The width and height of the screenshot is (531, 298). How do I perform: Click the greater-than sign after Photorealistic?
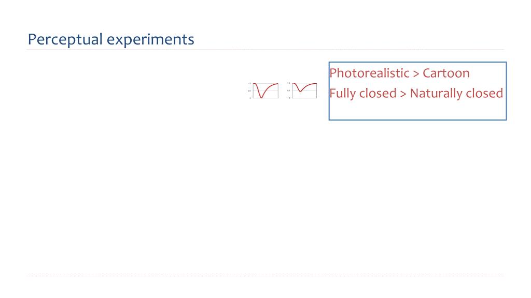pos(416,73)
